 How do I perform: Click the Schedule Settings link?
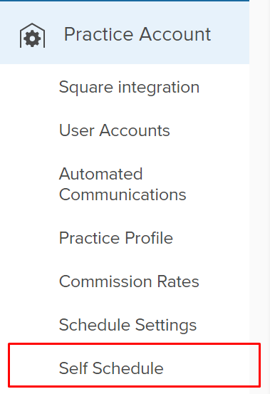point(128,326)
